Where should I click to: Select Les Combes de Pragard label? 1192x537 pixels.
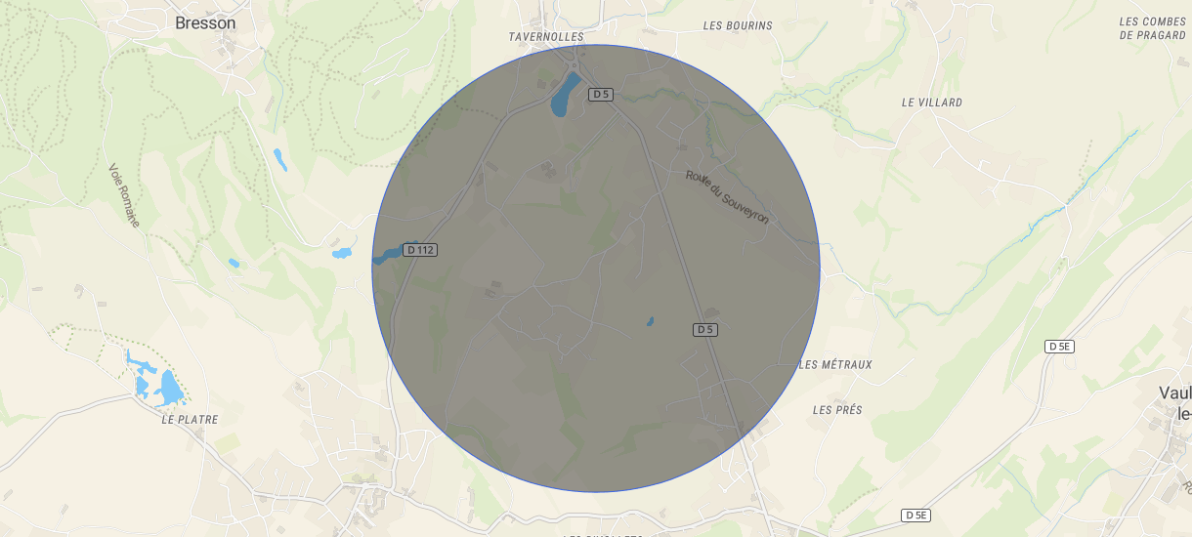click(x=1153, y=28)
